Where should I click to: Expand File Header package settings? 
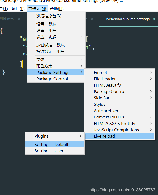(119, 79)
